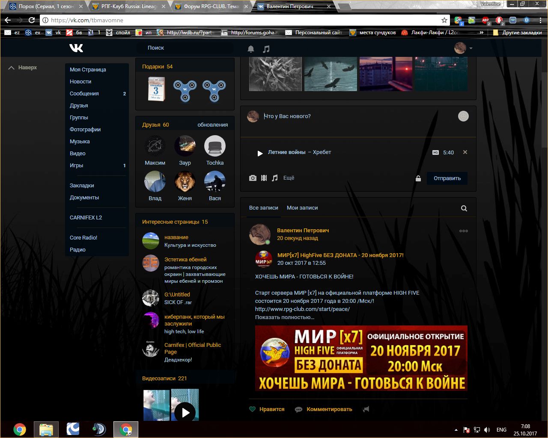Open the Другие закладки bookmarks folder
This screenshot has width=548, height=438.
[518, 33]
